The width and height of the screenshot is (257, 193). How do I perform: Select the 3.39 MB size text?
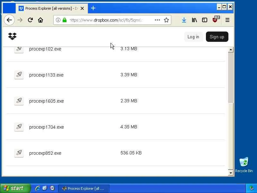[x=129, y=75]
